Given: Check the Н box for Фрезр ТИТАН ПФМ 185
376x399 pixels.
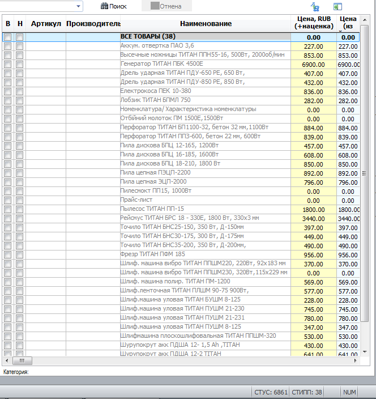Looking at the screenshot, I should (x=20, y=254).
